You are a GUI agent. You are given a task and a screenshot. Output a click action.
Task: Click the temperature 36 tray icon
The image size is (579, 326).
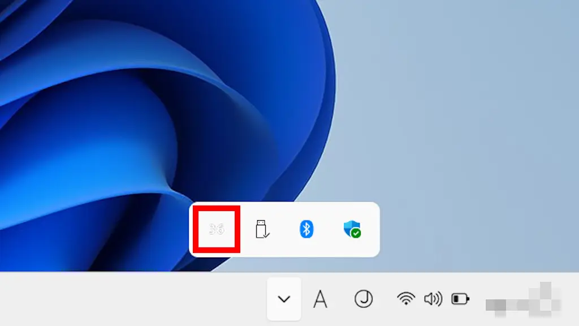coord(217,229)
